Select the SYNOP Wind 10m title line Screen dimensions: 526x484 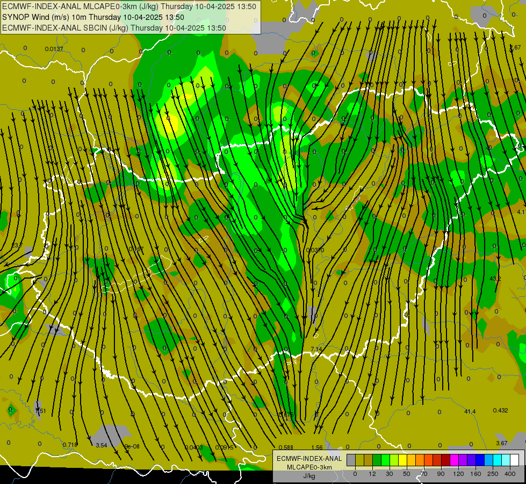click(93, 17)
